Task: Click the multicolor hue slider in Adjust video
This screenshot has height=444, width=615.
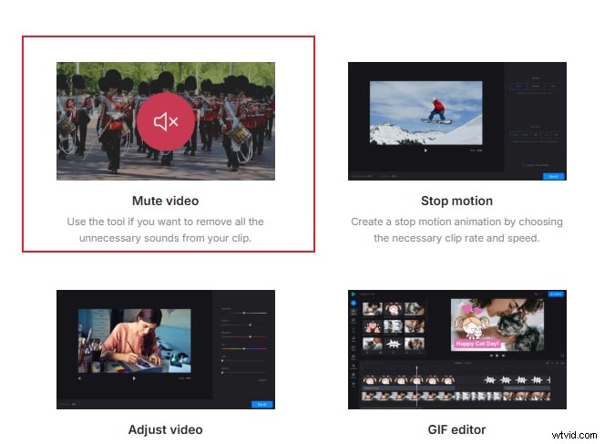Action: point(244,348)
